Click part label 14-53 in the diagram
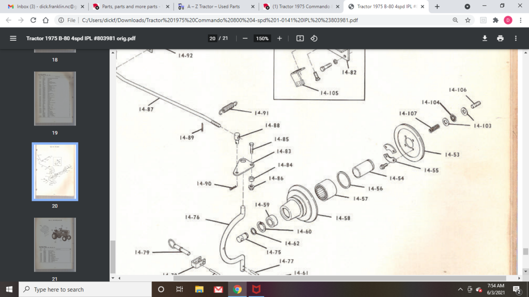 click(x=452, y=154)
